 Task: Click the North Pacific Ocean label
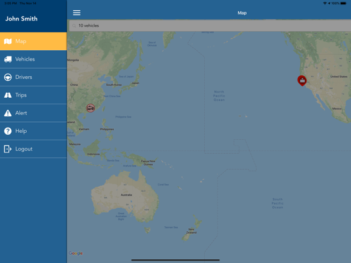219,96
